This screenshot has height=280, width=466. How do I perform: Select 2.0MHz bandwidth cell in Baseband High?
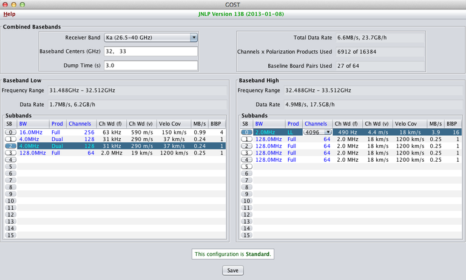(266, 132)
